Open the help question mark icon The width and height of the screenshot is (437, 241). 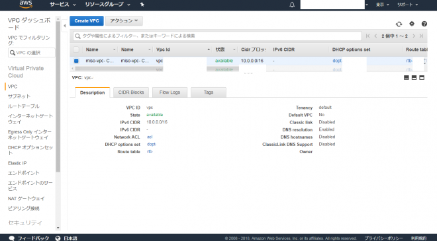click(424, 24)
